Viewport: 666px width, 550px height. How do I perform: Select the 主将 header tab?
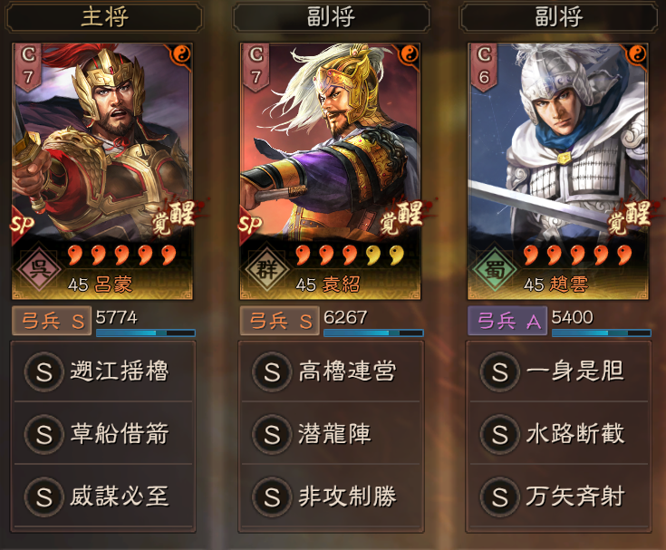104,17
